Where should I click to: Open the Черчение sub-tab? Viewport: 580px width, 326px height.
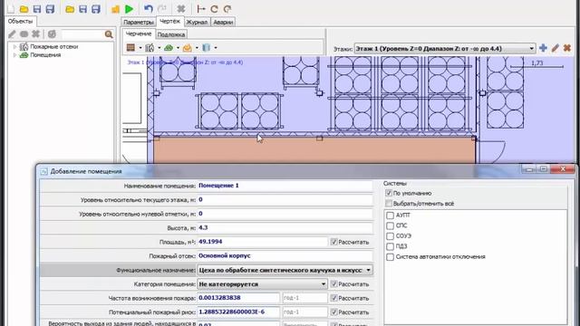pyautogui.click(x=139, y=34)
